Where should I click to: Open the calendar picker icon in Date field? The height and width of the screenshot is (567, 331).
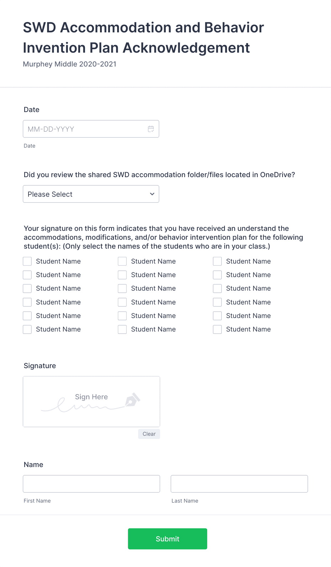click(151, 129)
